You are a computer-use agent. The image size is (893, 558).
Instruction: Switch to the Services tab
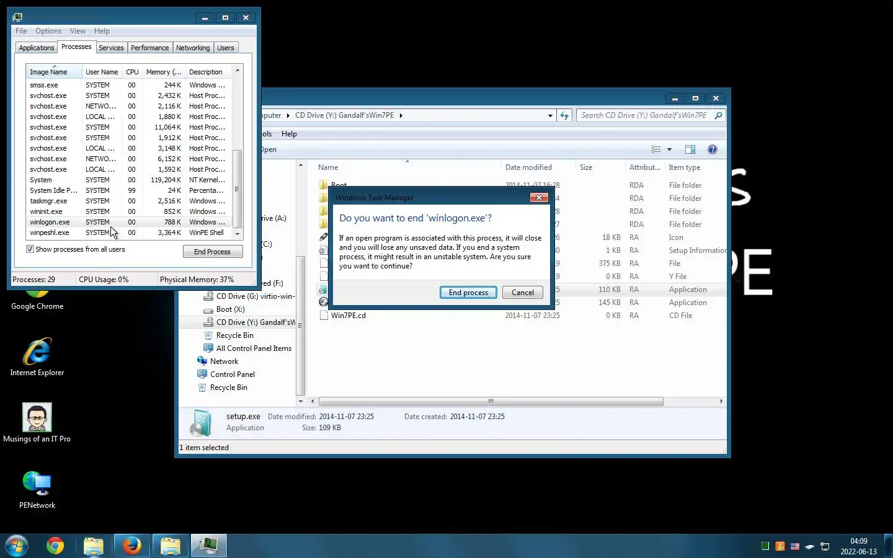point(111,48)
